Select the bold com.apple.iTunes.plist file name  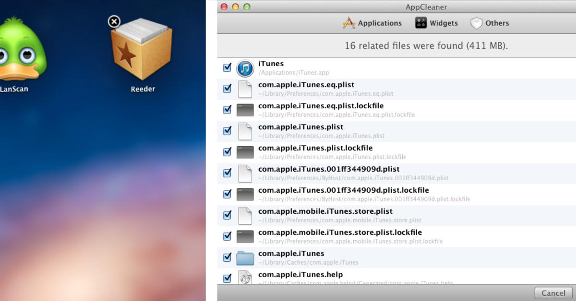click(x=300, y=127)
